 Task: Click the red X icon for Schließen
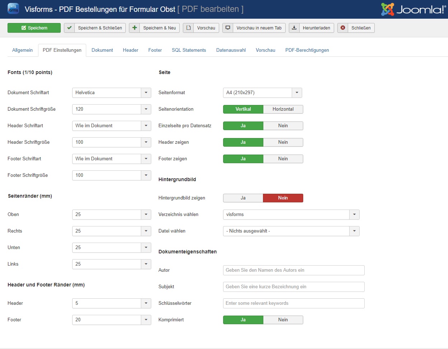click(343, 28)
